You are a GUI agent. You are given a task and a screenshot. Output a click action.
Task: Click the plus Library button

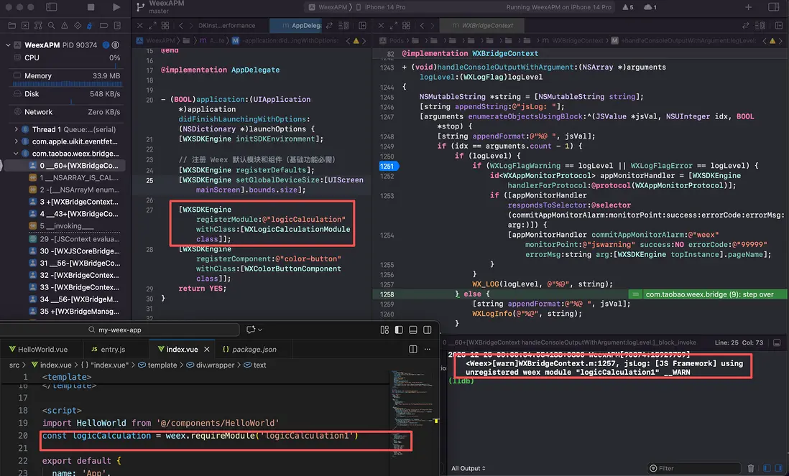748,7
